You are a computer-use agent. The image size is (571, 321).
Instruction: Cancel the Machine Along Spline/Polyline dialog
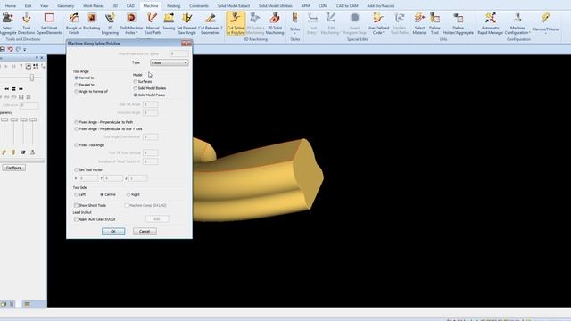pos(145,232)
